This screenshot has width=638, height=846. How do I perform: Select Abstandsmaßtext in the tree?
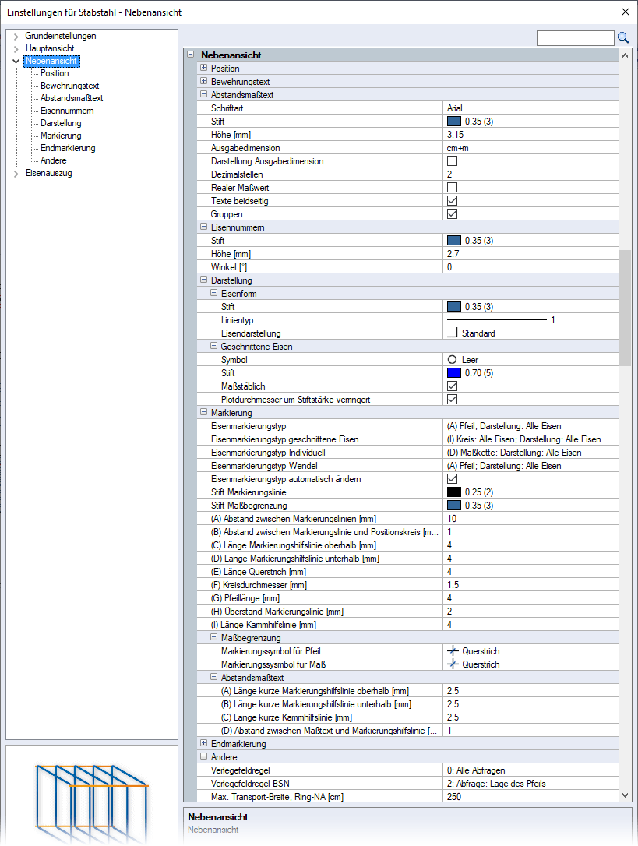71,98
